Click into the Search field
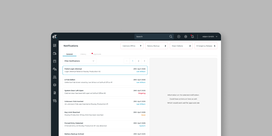272x136 pixels. (x=154, y=37)
